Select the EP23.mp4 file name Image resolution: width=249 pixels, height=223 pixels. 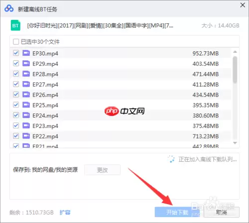pos(45,126)
